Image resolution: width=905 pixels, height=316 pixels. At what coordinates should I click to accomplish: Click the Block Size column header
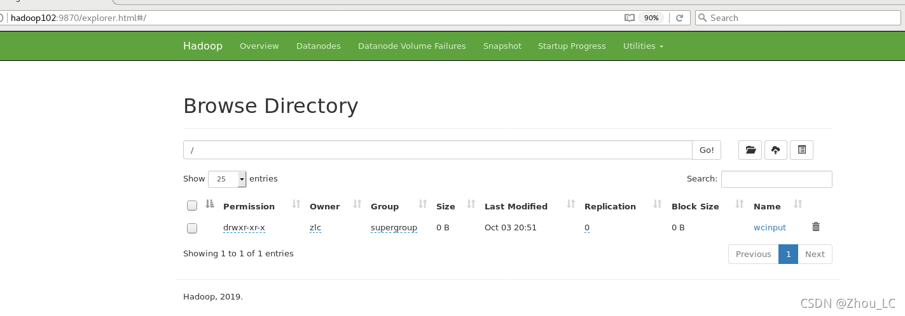pyautogui.click(x=695, y=206)
